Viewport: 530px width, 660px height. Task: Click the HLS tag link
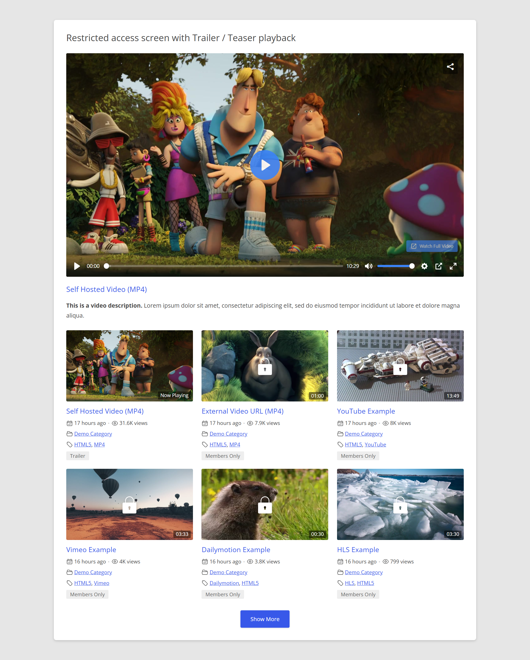pos(350,583)
